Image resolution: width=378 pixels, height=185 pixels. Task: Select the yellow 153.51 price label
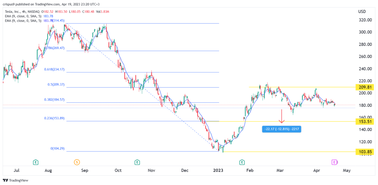(365, 122)
